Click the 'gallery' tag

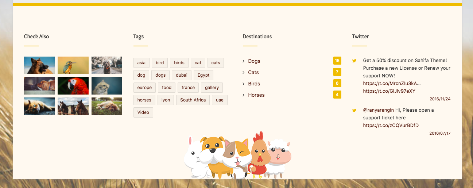212,88
